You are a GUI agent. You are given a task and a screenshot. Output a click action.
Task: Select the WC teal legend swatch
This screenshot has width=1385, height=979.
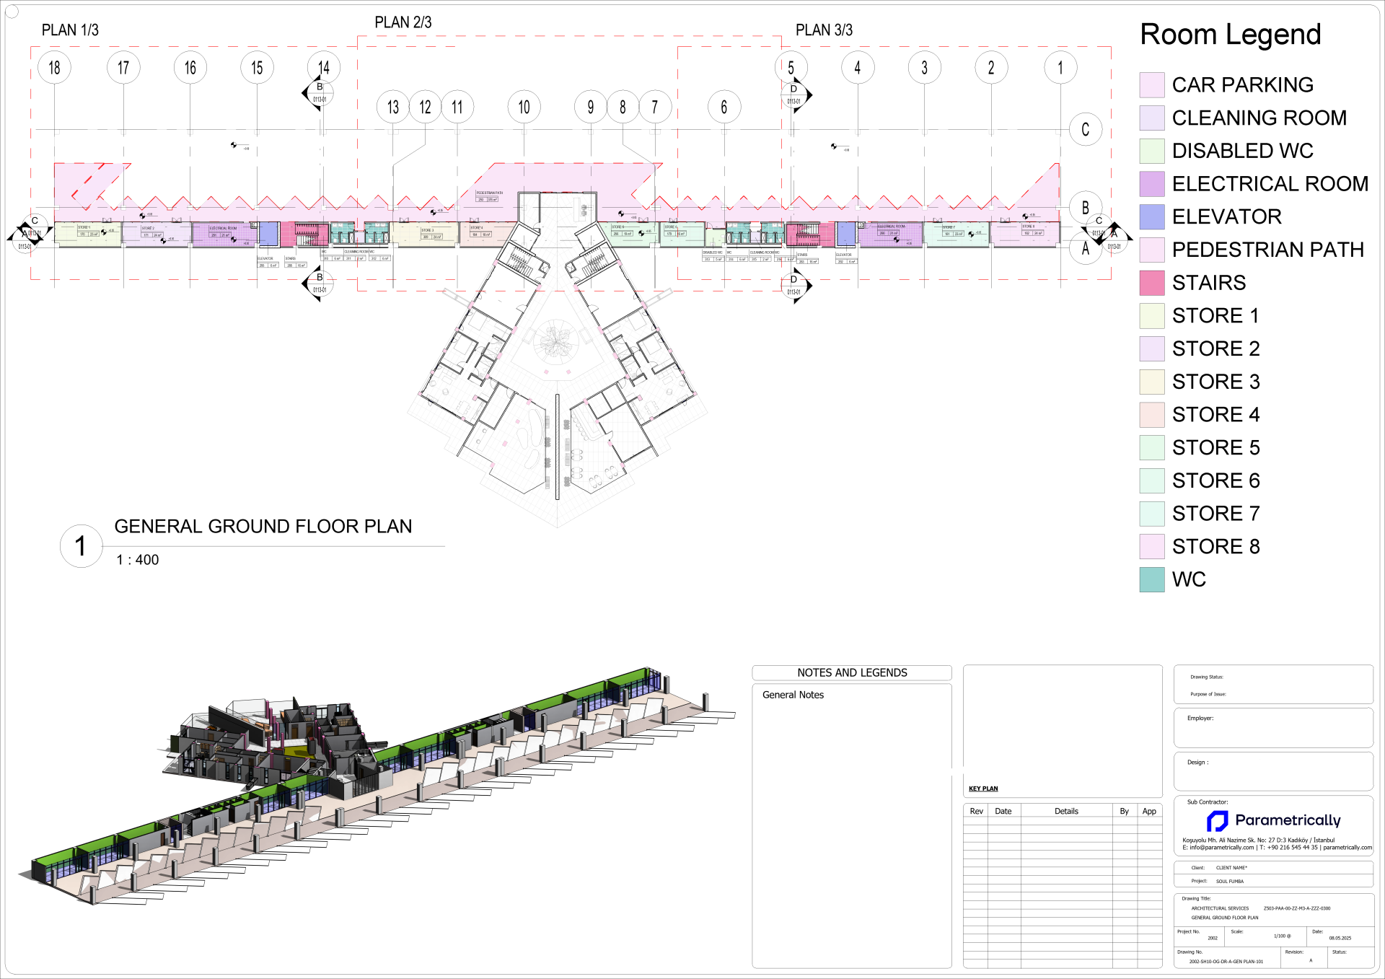click(1151, 579)
